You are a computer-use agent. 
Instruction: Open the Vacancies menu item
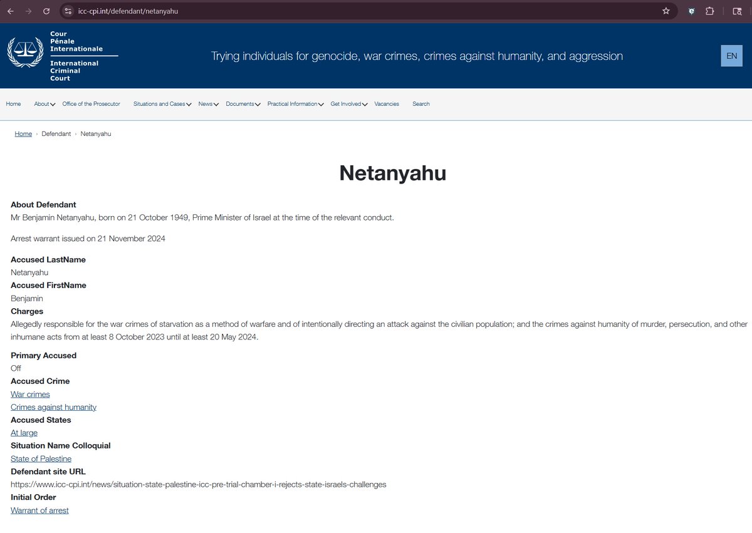pyautogui.click(x=387, y=104)
